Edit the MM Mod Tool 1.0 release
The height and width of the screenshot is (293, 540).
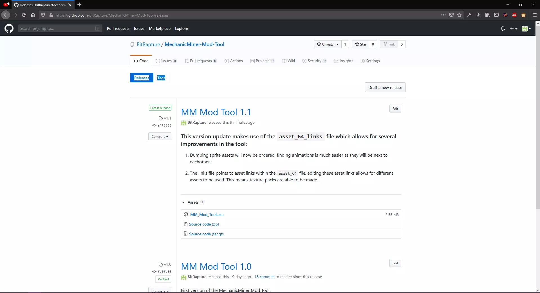click(x=395, y=263)
